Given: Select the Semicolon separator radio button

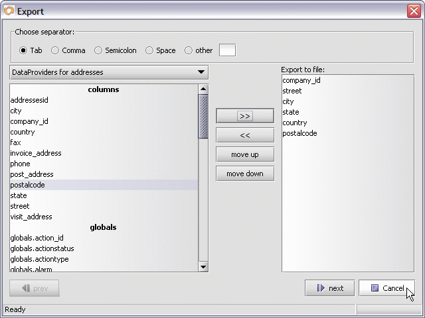Looking at the screenshot, I should click(x=98, y=50).
